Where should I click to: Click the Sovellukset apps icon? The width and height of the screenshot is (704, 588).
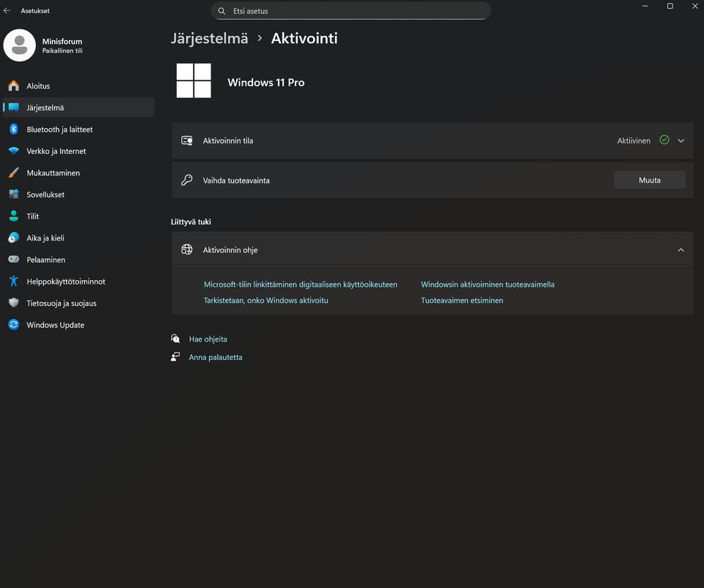(14, 194)
